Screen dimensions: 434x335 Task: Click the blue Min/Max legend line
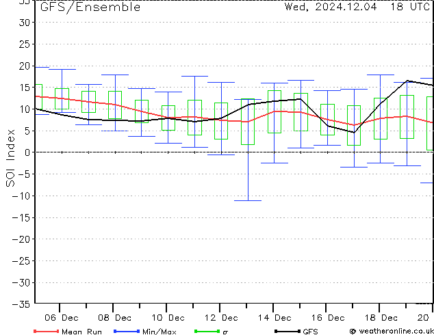click(127, 331)
